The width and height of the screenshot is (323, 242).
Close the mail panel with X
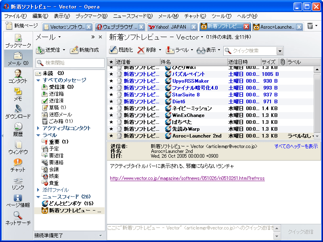[x=100, y=37]
